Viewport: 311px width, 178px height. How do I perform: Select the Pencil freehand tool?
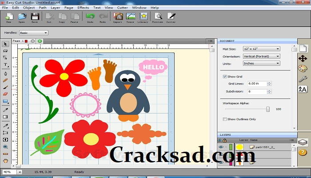5,81
